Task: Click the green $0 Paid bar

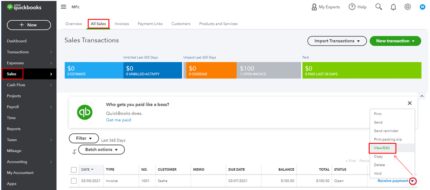Action: [362, 70]
